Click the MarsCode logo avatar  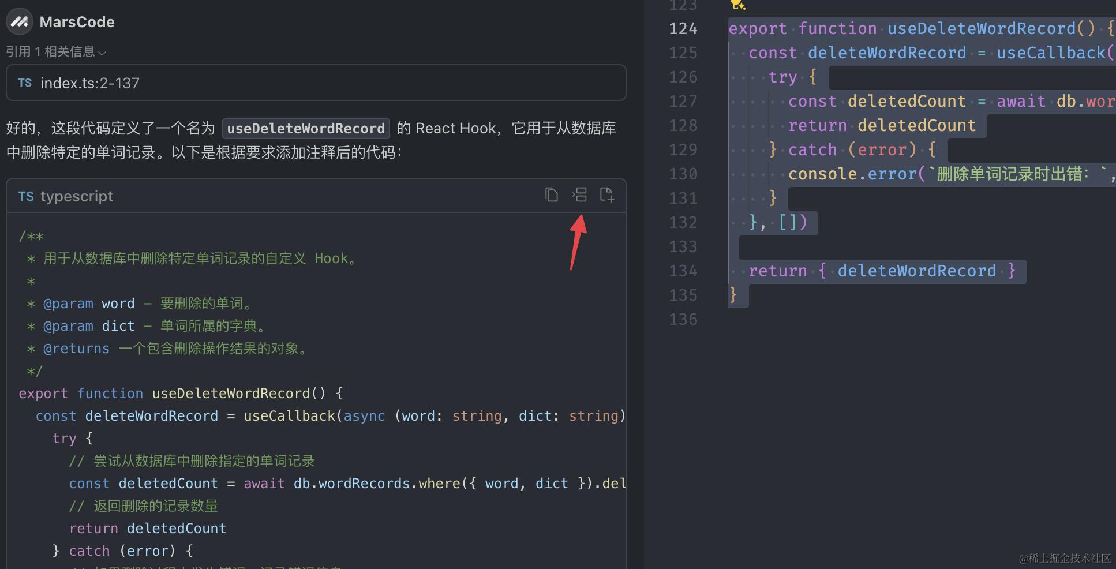[20, 22]
